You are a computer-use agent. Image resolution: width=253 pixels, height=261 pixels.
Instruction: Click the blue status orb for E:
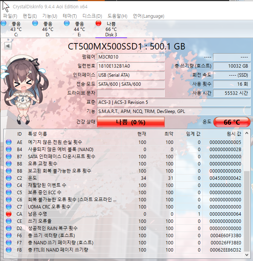67,23
